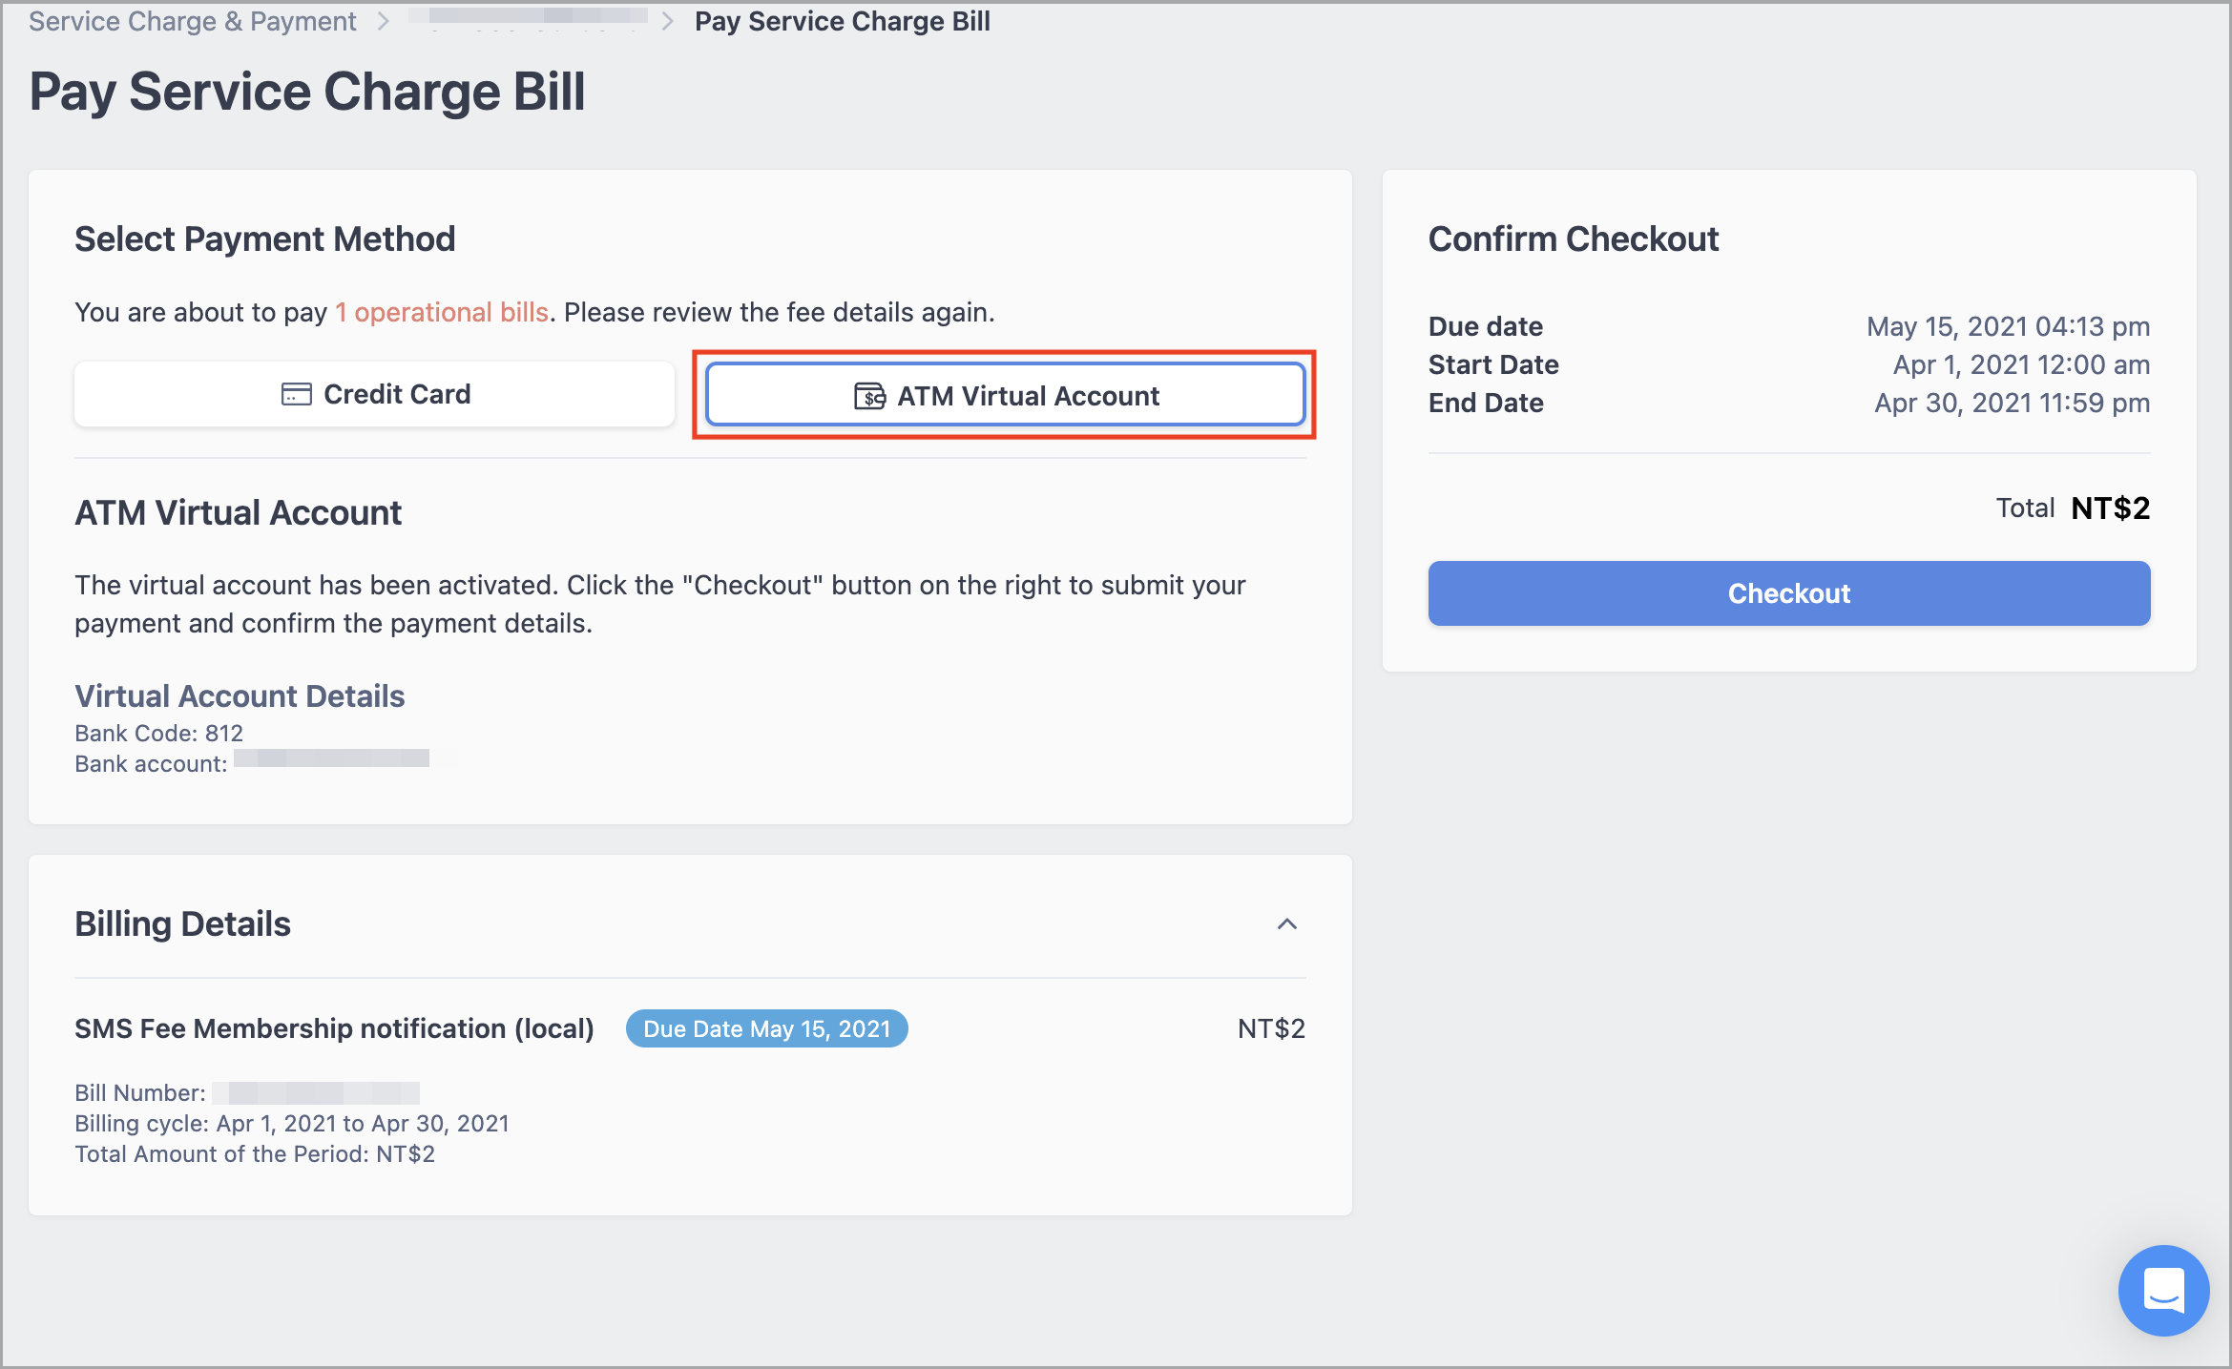Select ATM Virtual Account payment method
This screenshot has height=1369, width=2232.
click(x=1005, y=395)
